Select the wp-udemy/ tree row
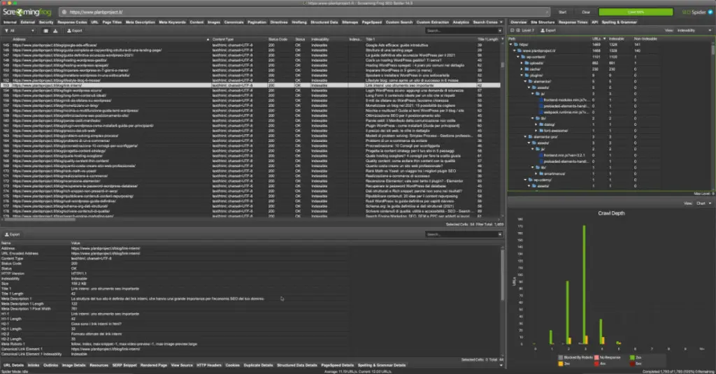 (x=610, y=180)
